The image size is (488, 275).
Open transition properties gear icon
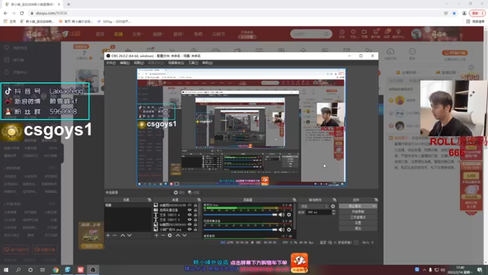tap(333, 206)
